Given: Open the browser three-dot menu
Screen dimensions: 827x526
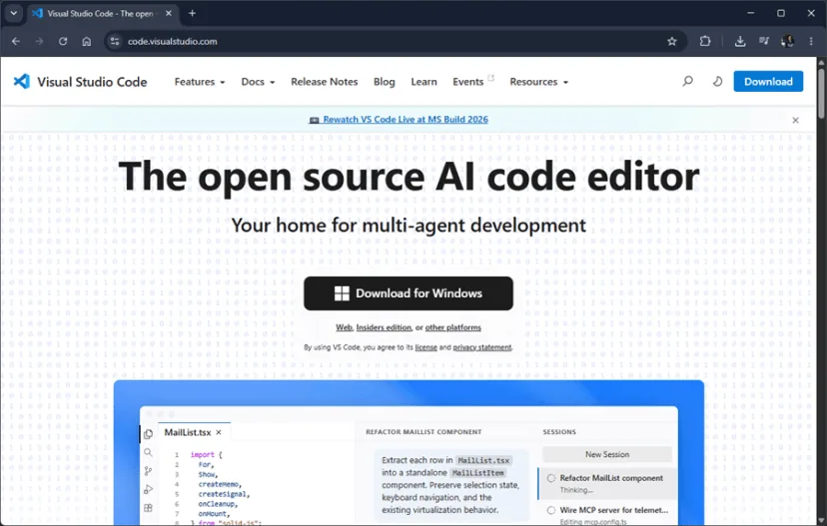Looking at the screenshot, I should point(811,41).
